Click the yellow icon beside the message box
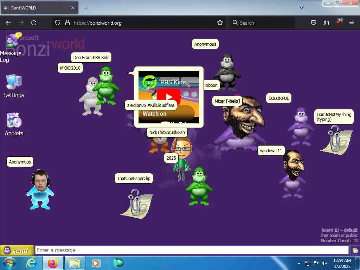 pos(355,250)
